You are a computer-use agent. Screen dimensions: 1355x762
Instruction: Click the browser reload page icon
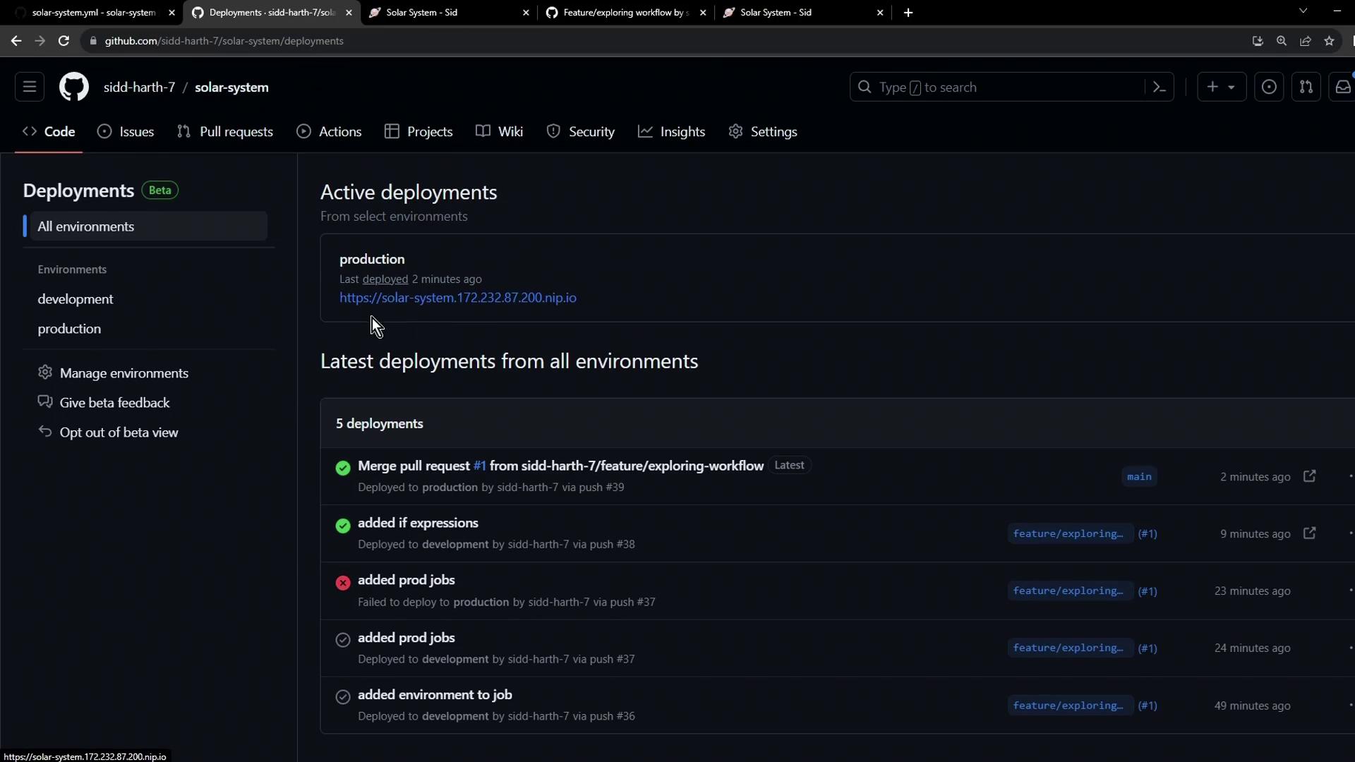tap(64, 41)
